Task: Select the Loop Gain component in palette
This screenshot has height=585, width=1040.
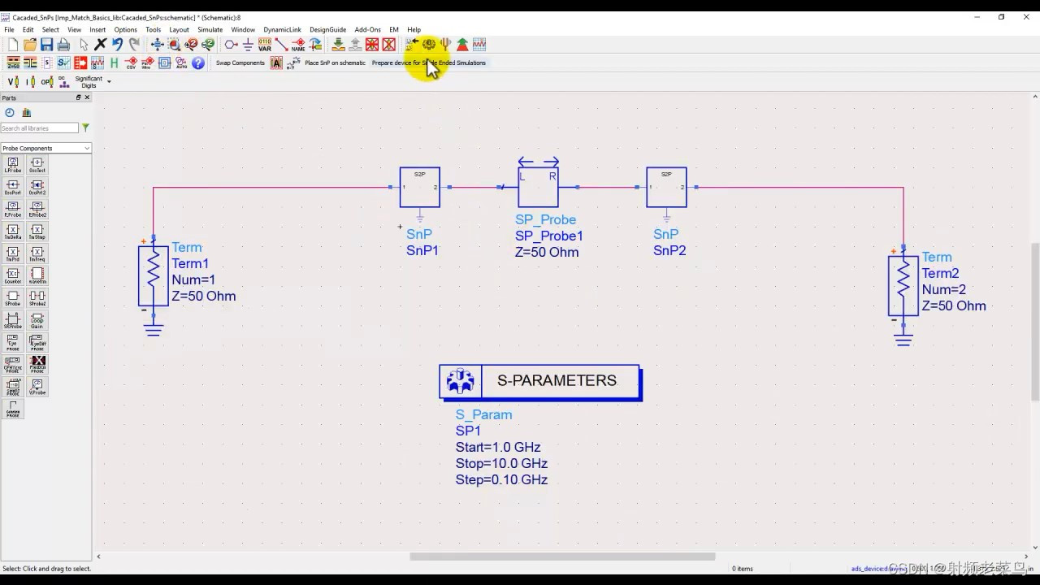Action: click(x=37, y=320)
